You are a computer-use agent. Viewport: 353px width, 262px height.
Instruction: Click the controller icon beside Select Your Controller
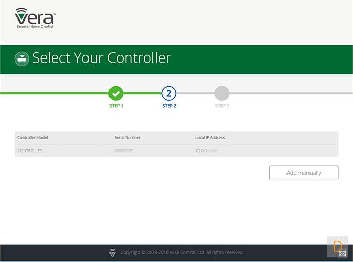pos(22,58)
